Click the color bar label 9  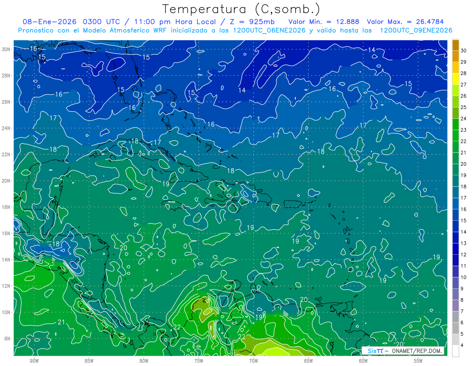[462, 289]
